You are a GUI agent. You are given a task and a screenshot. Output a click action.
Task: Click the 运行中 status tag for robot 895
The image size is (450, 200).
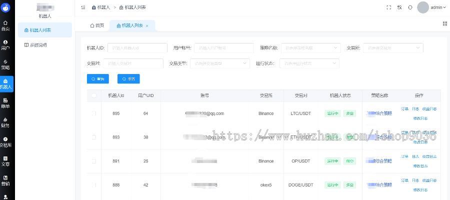pos(332,113)
